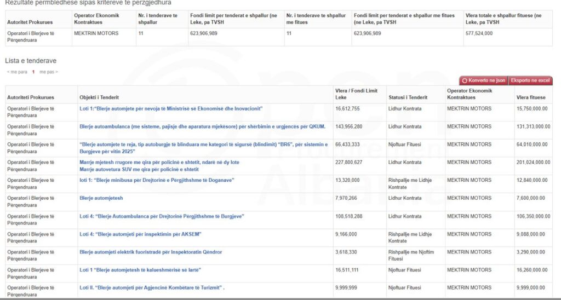The width and height of the screenshot is (561, 300).
Task: Click 'MEKTRIN MOTORS' in the summary table
Action: point(96,33)
